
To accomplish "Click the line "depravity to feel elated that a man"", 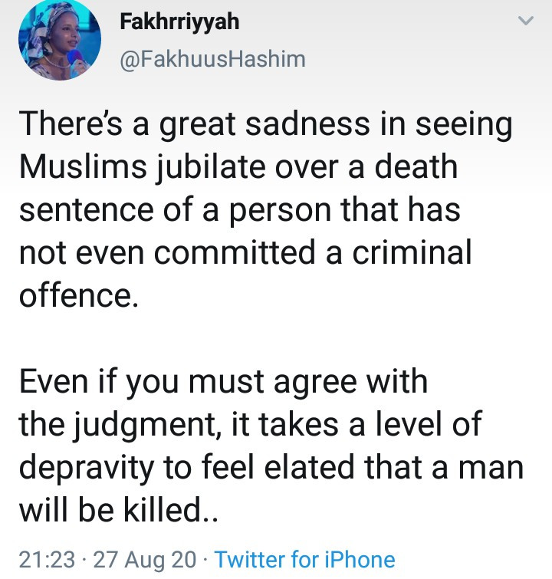I will [271, 466].
